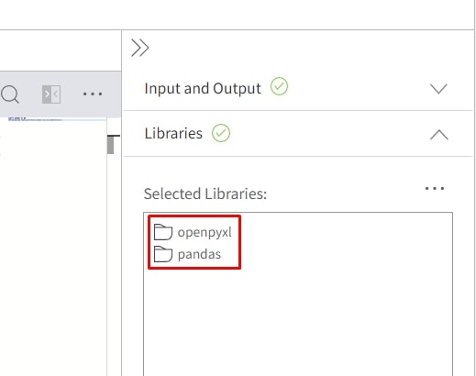
Task: Click the vertical scrollbar thumb
Action: pyautogui.click(x=111, y=145)
